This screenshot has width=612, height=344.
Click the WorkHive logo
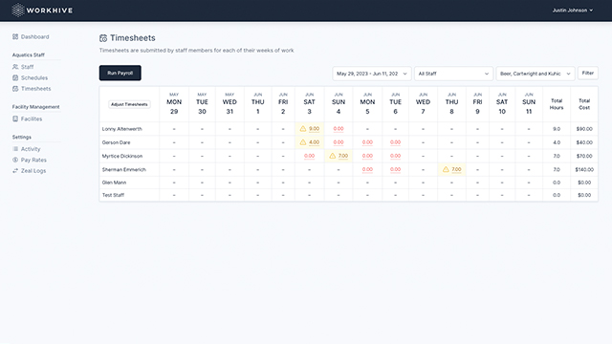42,11
